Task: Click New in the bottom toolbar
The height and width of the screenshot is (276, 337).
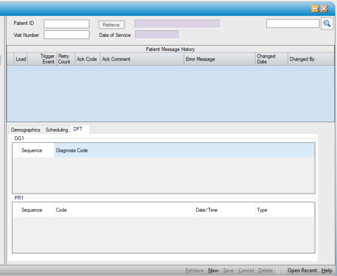Action: [213, 271]
